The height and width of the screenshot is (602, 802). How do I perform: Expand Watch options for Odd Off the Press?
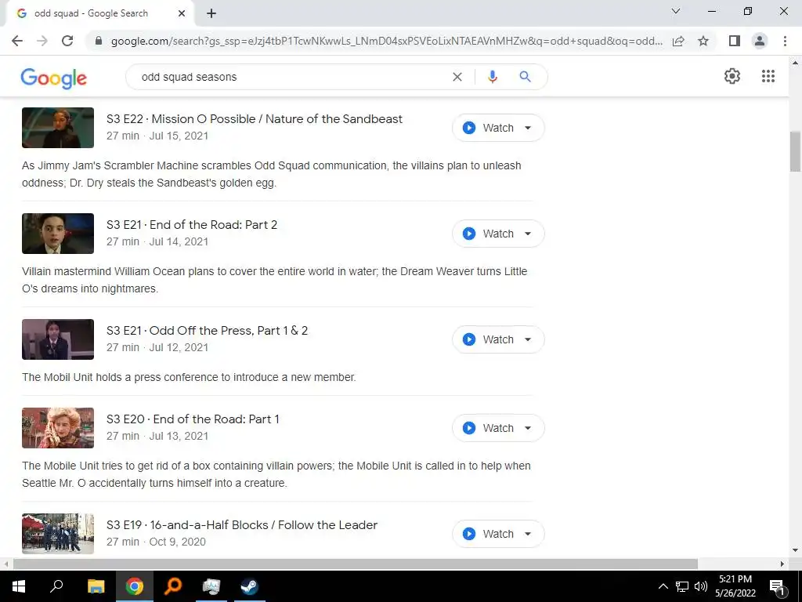(x=528, y=340)
